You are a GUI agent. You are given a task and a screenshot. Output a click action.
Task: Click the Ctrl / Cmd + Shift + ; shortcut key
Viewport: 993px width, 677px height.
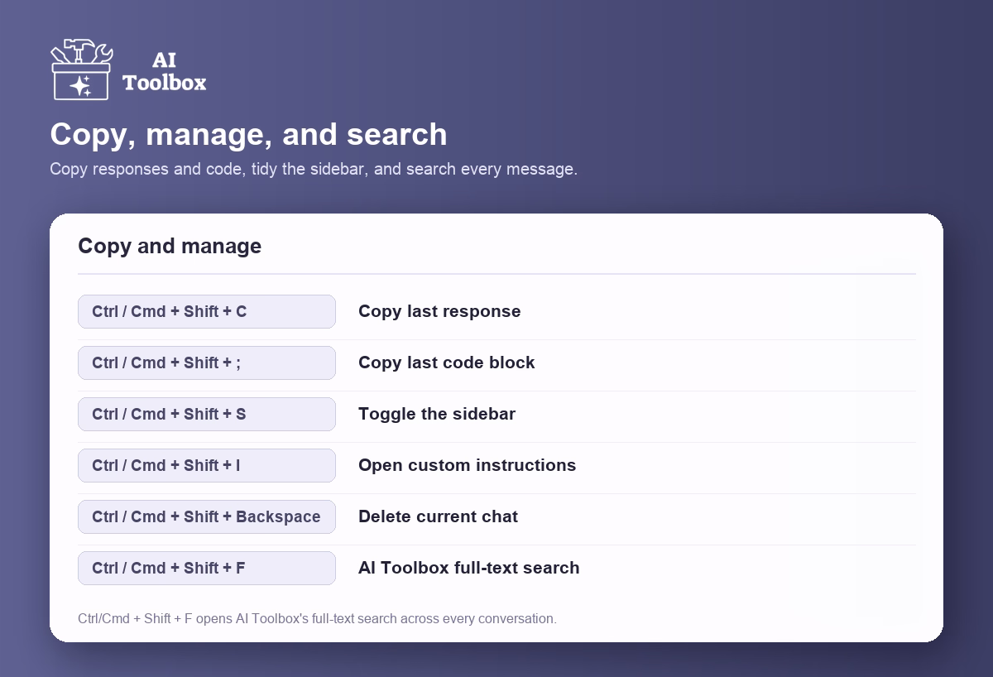click(x=207, y=363)
